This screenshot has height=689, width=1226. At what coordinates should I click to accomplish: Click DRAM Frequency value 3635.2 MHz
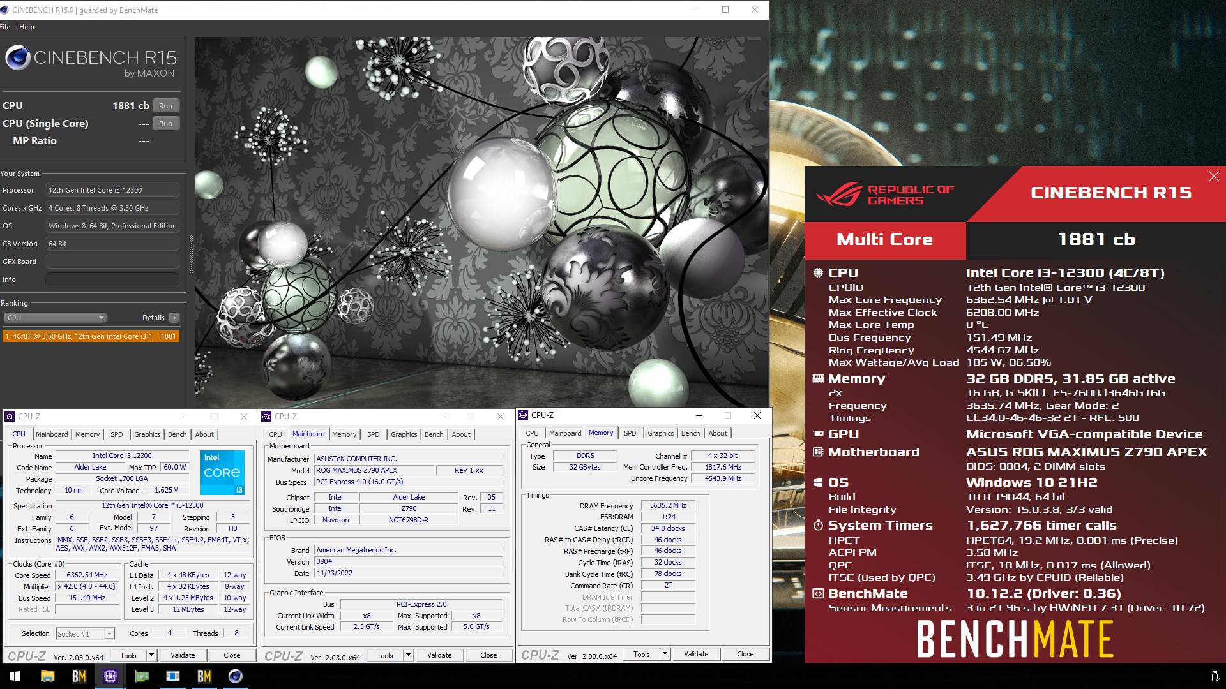(x=668, y=505)
